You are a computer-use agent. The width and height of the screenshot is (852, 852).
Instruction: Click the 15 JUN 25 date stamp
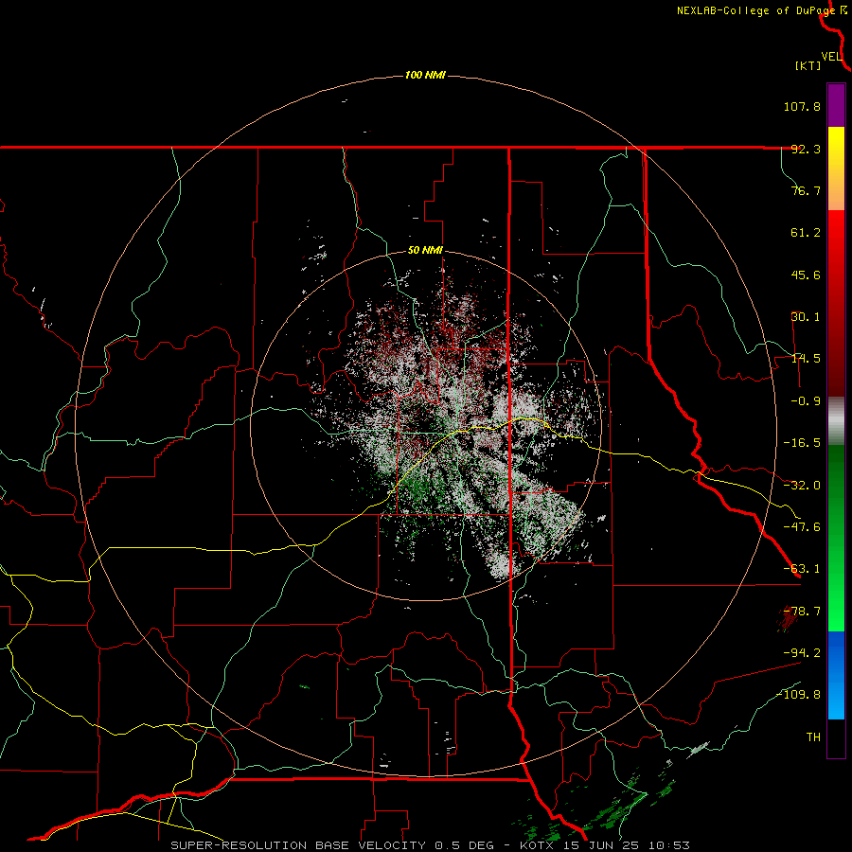coord(601,845)
